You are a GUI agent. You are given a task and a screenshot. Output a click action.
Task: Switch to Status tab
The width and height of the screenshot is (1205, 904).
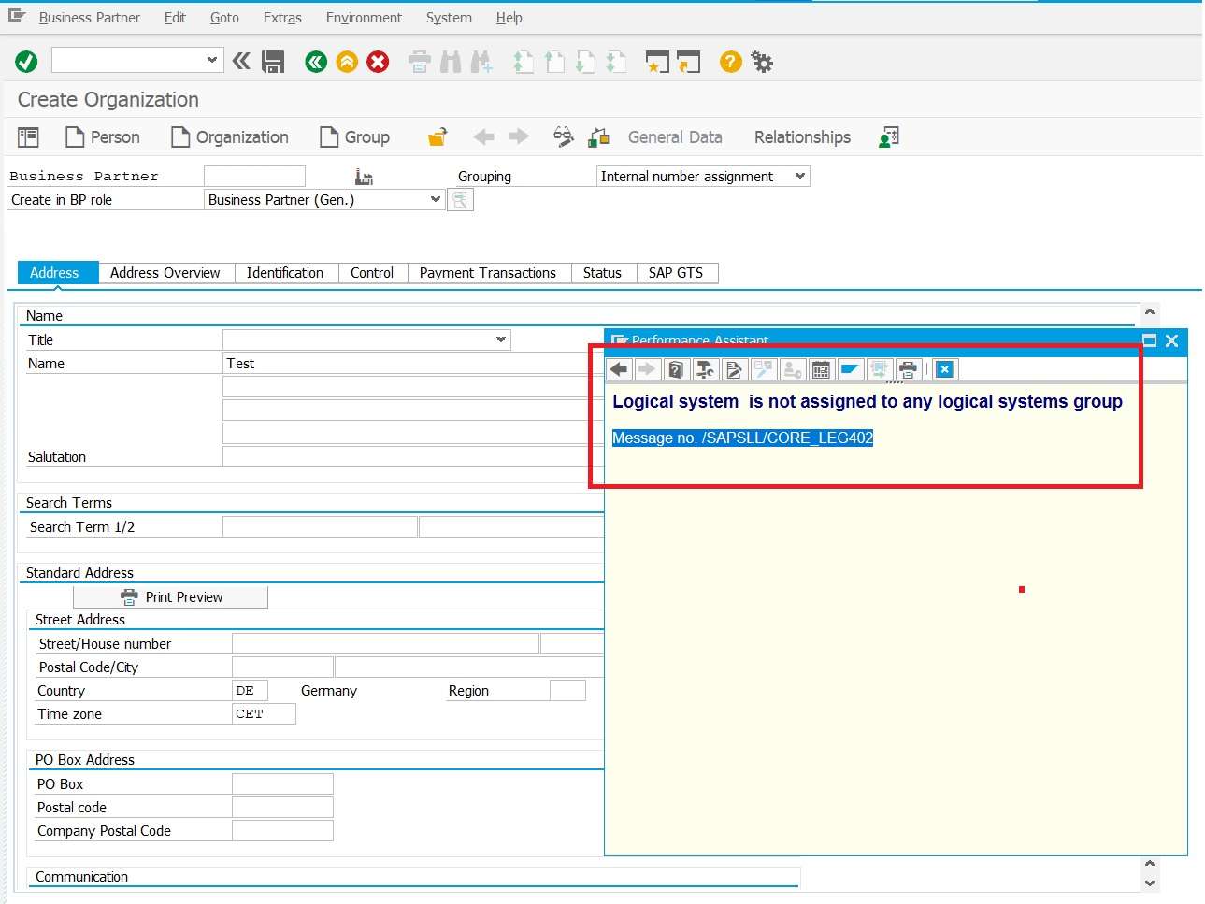[x=602, y=273]
